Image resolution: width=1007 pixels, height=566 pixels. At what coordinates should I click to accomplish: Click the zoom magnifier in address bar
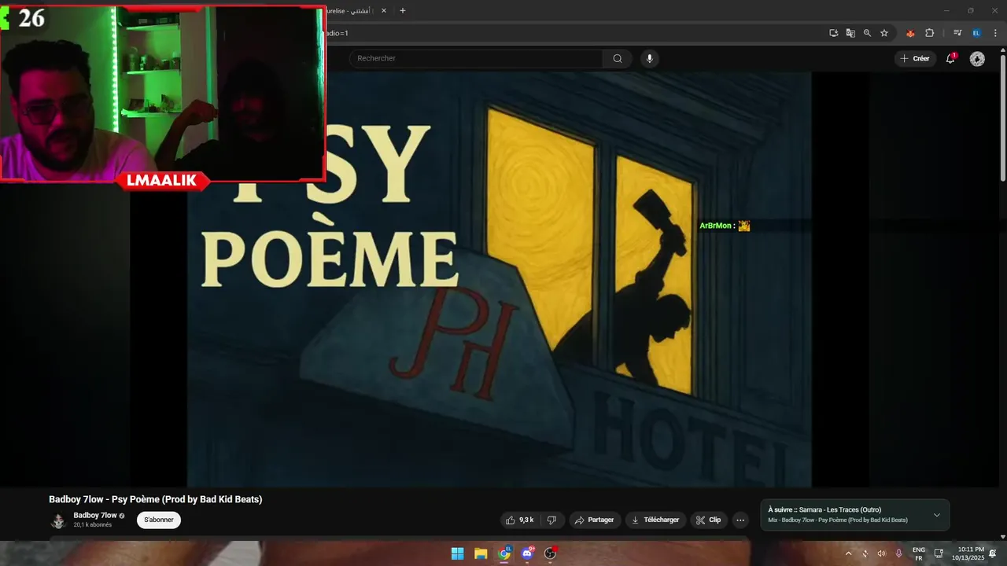pos(867,33)
